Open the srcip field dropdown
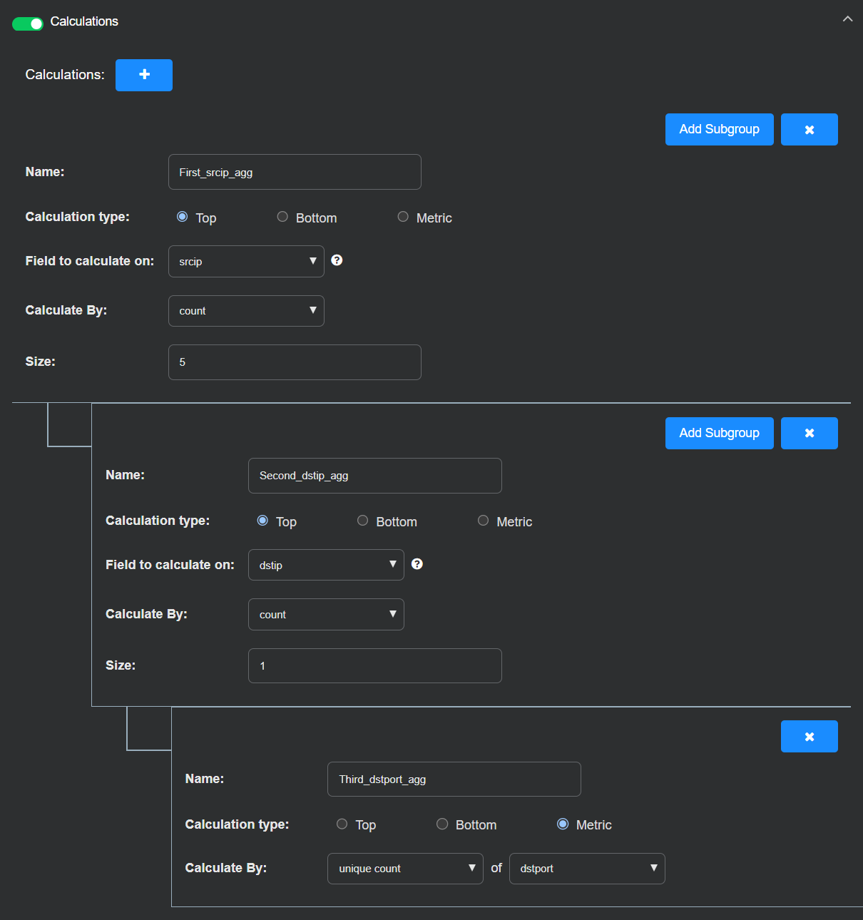 point(246,262)
